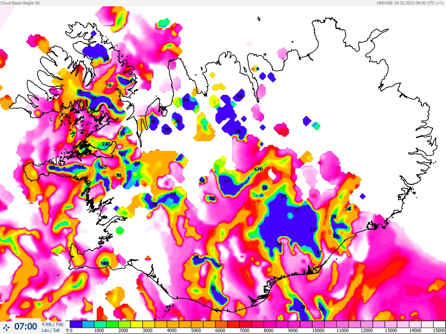Click the '1000' legend label
Image resolution: width=446 pixels, height=334 pixels.
(99, 330)
